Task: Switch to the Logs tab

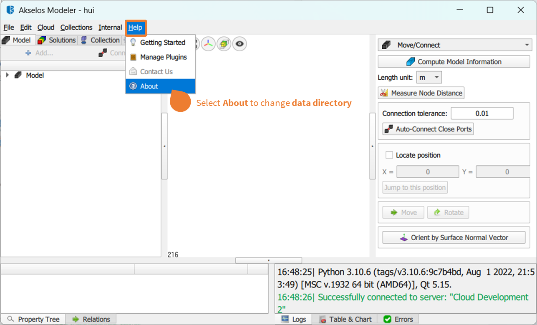Action: click(294, 319)
